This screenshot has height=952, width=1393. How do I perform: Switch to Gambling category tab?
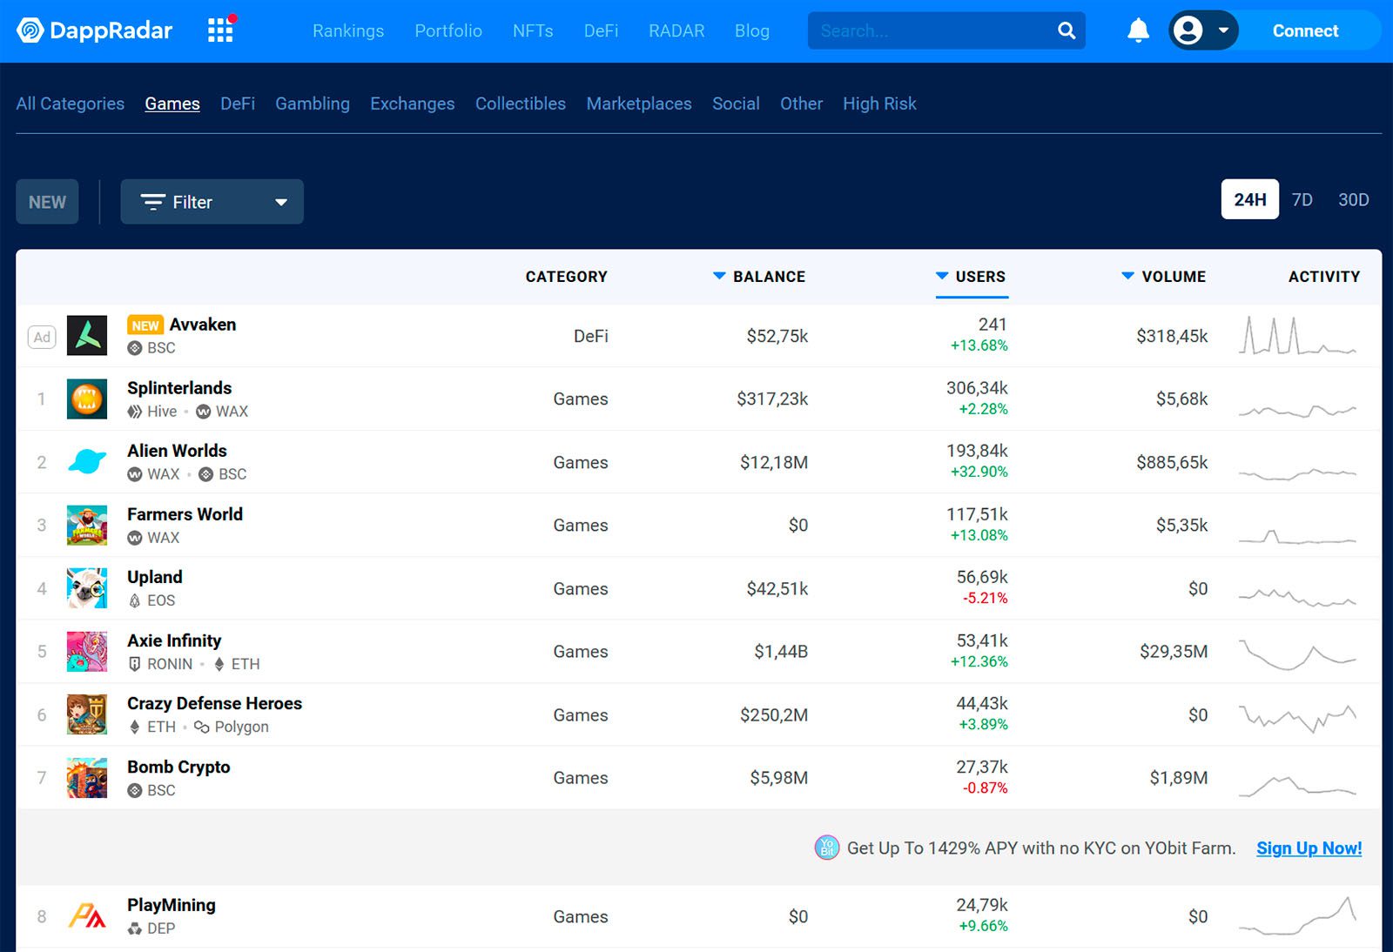(x=313, y=104)
